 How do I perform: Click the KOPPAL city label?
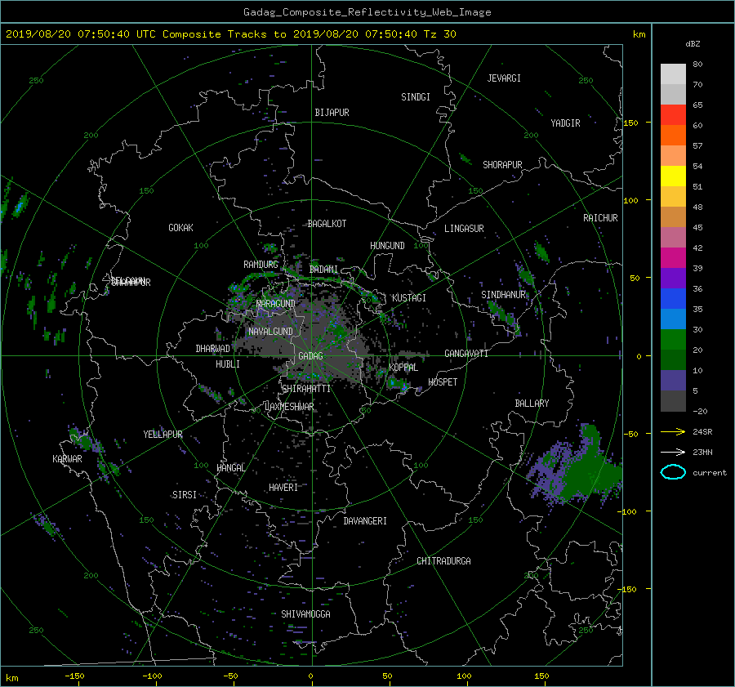tap(403, 368)
